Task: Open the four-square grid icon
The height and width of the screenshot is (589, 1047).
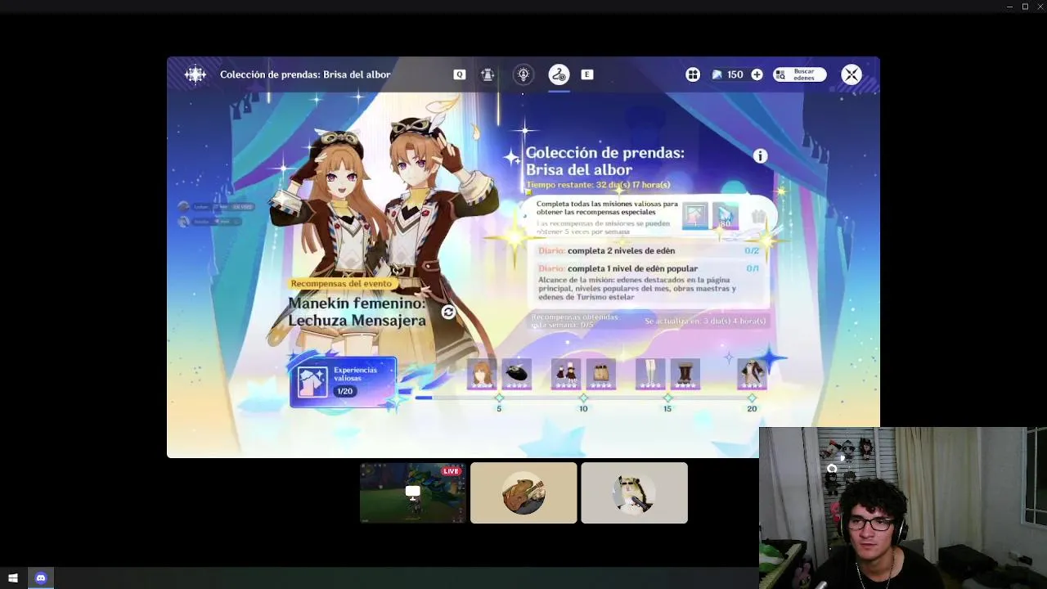Action: coord(693,74)
